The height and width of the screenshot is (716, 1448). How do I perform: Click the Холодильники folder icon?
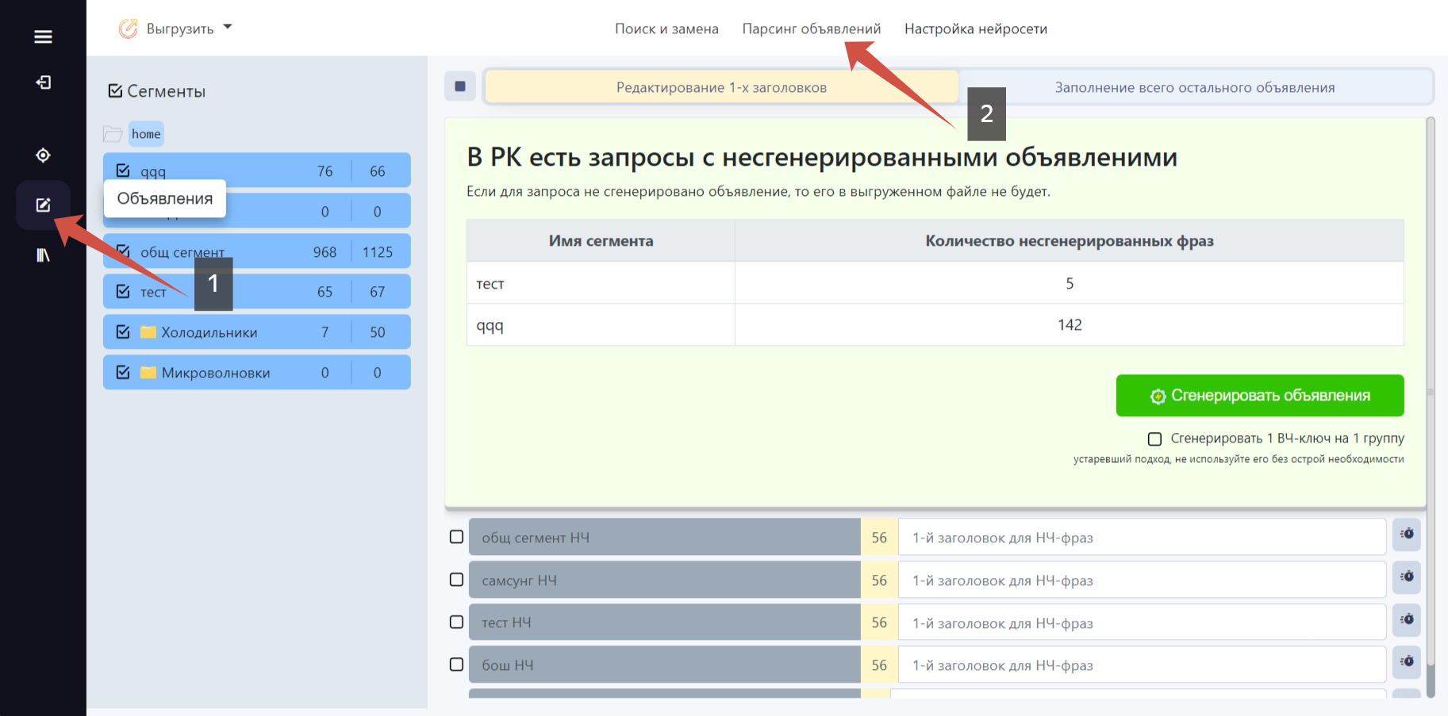coord(148,331)
